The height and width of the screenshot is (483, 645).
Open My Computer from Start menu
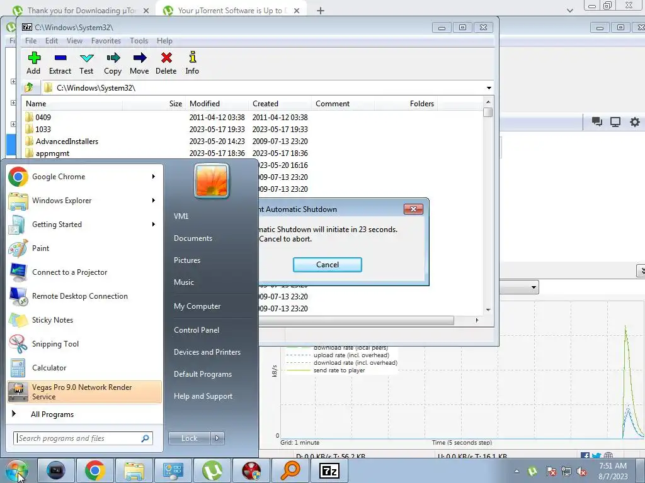tap(197, 306)
